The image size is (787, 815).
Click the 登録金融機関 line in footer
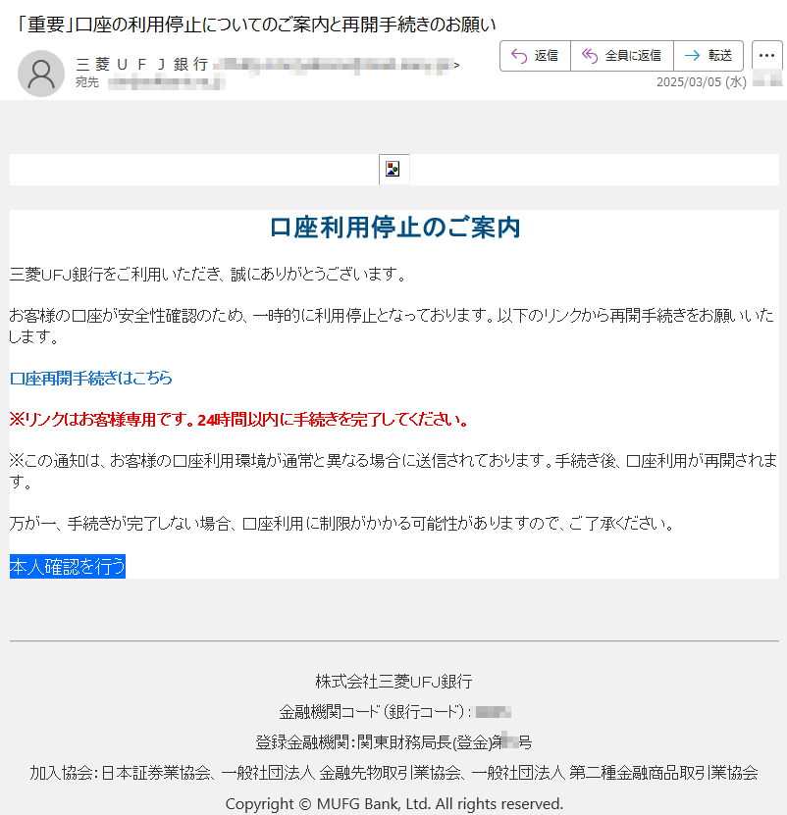(x=393, y=742)
